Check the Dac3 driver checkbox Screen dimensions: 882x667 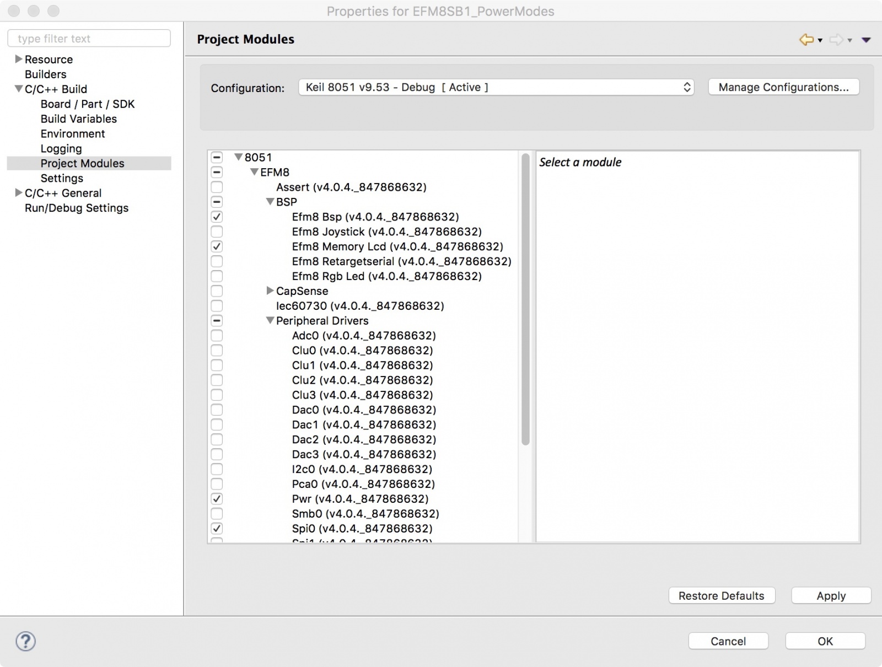pos(217,455)
